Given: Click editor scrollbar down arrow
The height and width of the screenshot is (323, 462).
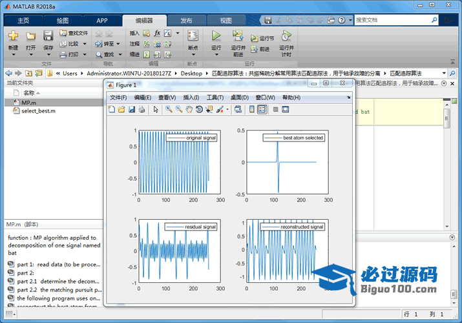Looking at the screenshot, I should click(447, 227).
